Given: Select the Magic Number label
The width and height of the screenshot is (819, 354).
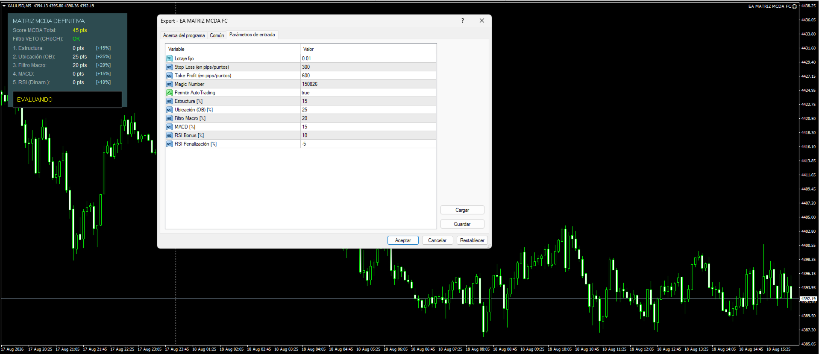Looking at the screenshot, I should 189,84.
